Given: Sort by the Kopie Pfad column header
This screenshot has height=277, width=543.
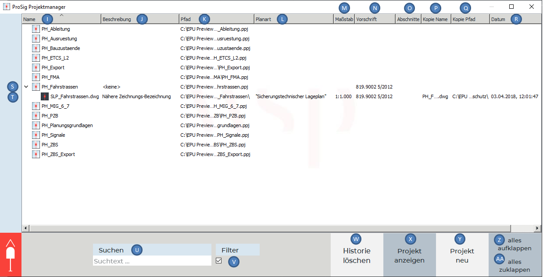Looking at the screenshot, I should (470, 19).
